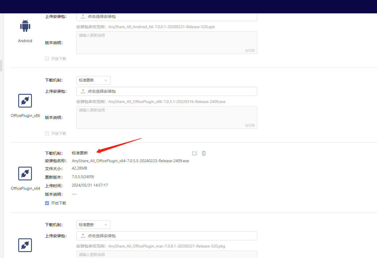Click the Android robot icon
Image resolution: width=377 pixels, height=258 pixels.
pos(25,26)
